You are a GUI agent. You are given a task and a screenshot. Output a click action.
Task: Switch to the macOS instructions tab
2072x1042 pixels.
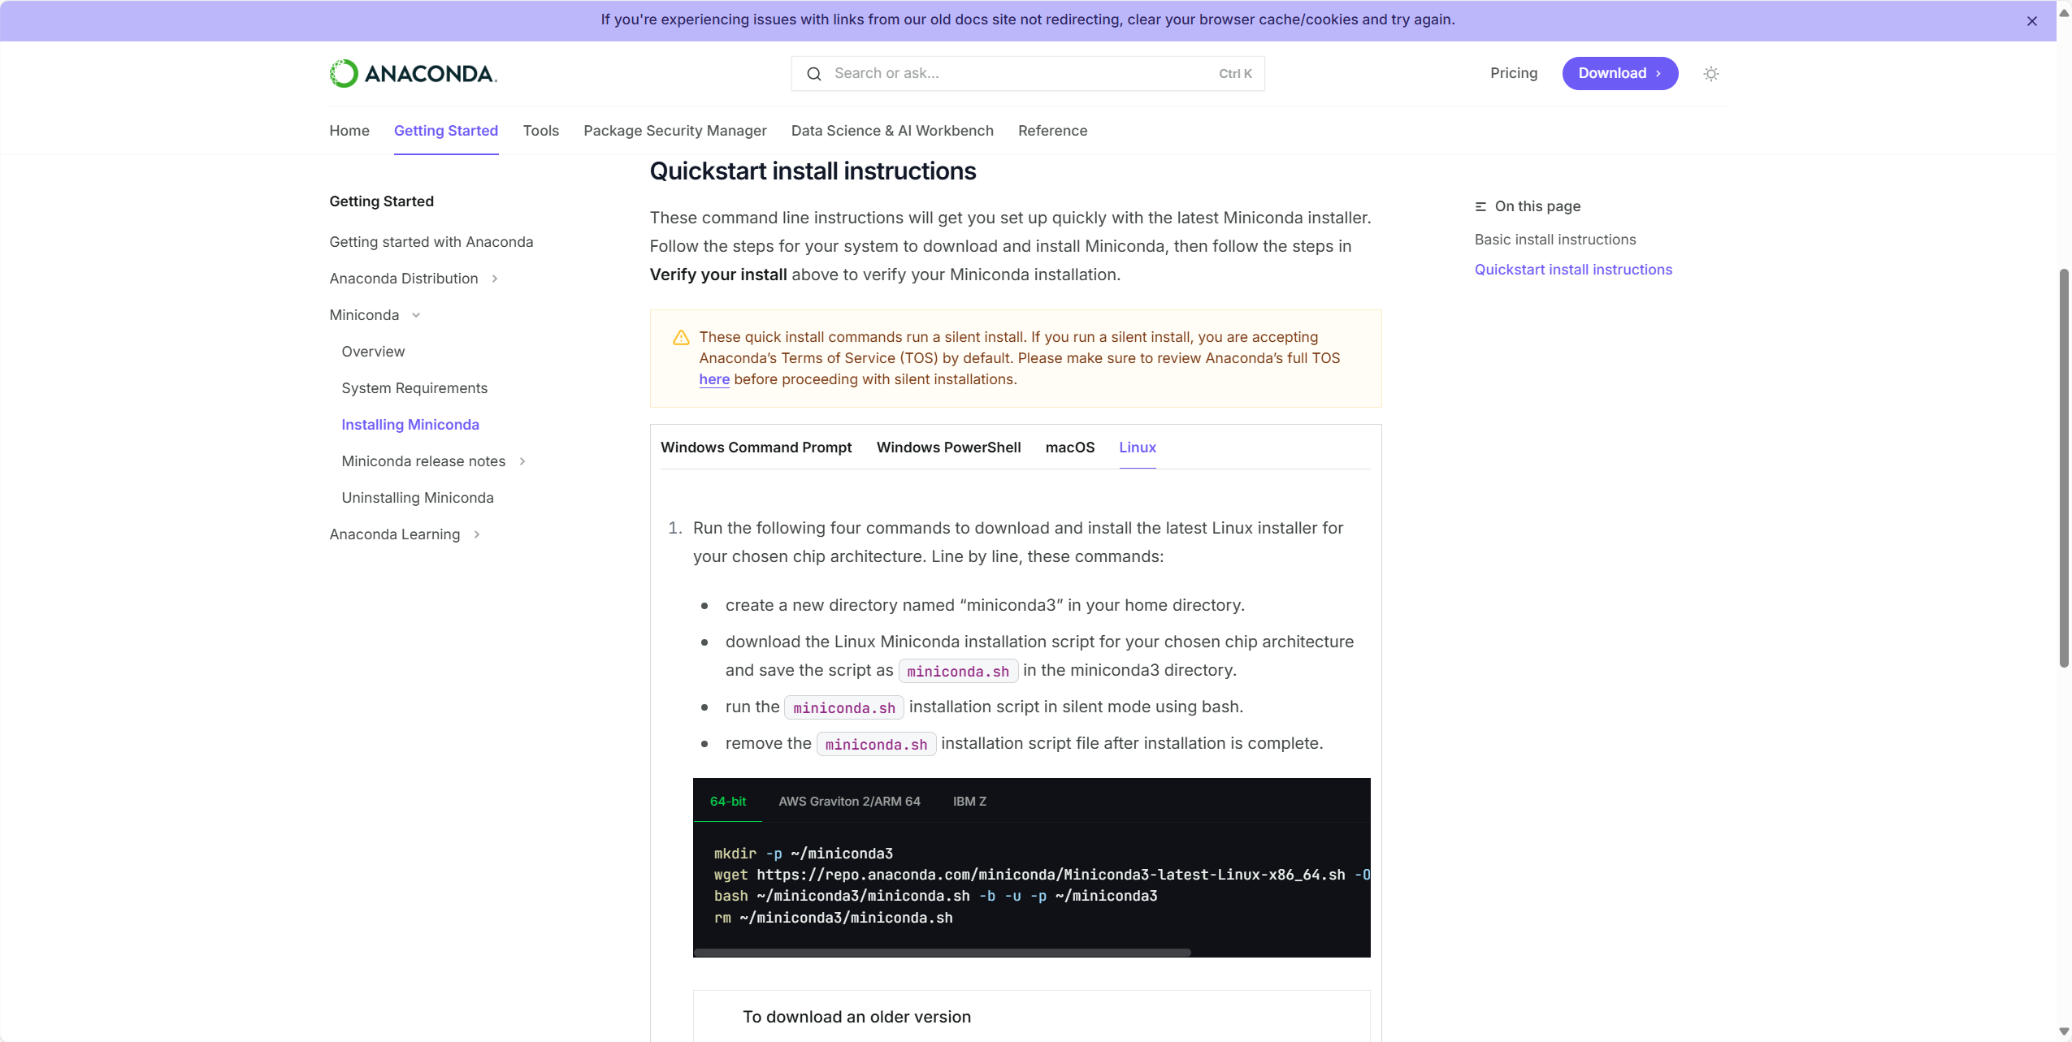pyautogui.click(x=1069, y=447)
